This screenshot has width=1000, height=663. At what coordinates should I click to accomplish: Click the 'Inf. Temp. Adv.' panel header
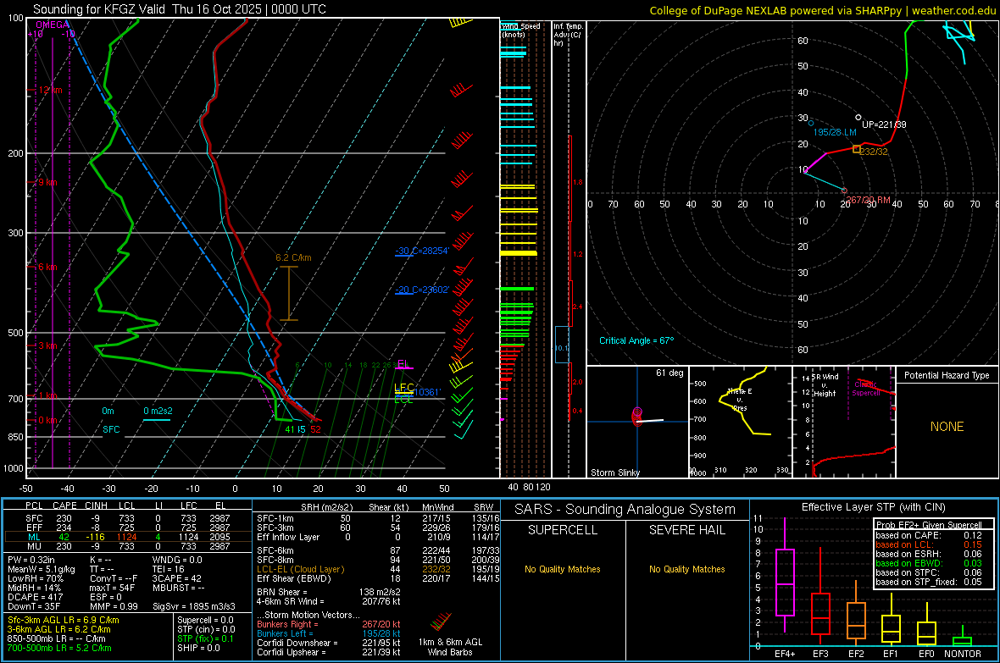tap(568, 35)
